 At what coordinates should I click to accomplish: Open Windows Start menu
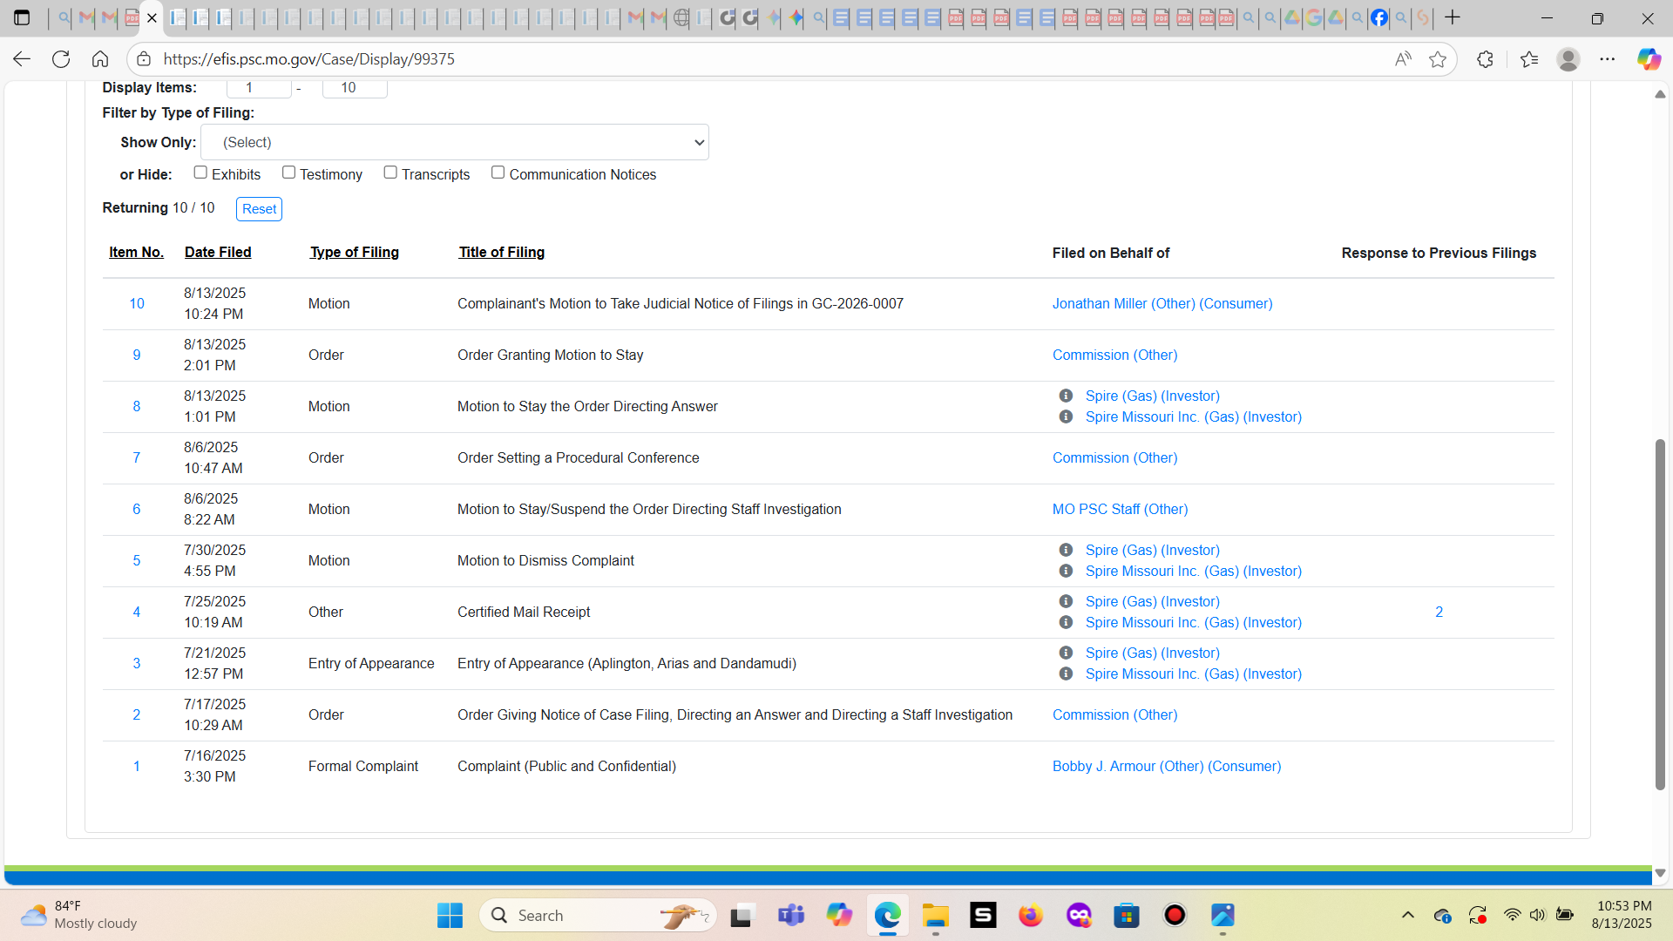click(450, 915)
